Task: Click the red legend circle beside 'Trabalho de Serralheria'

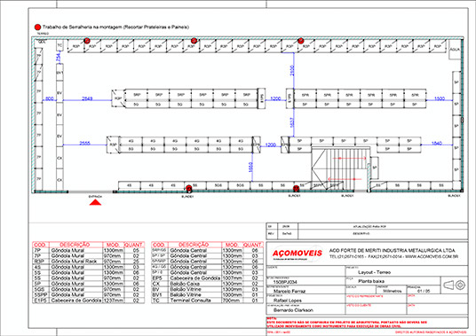Action: pyautogui.click(x=37, y=27)
